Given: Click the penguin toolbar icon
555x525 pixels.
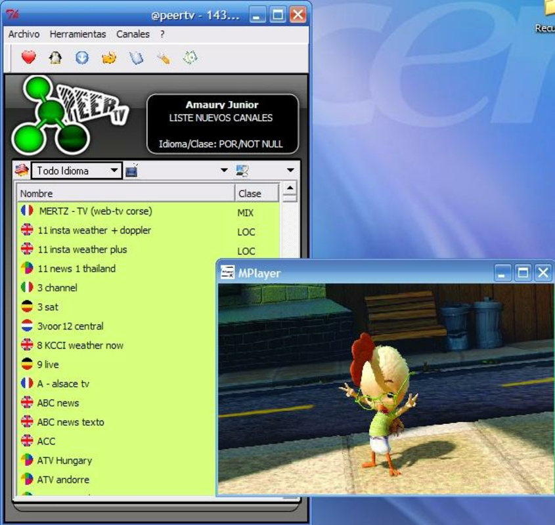Looking at the screenshot, I should coord(55,57).
